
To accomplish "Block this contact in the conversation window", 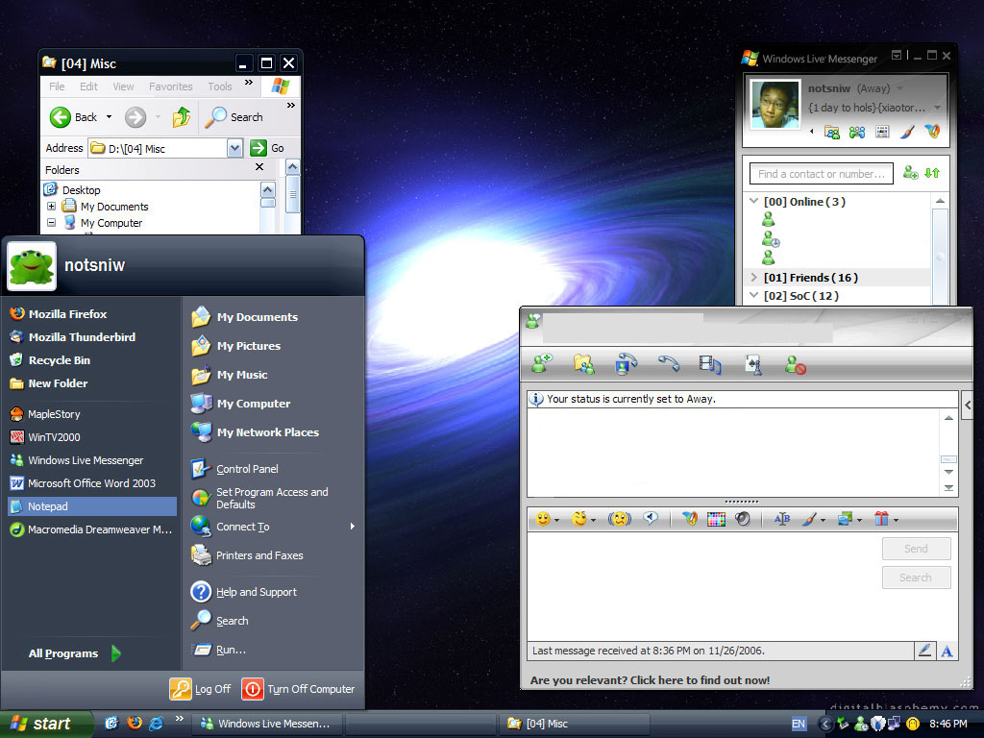I will [795, 364].
